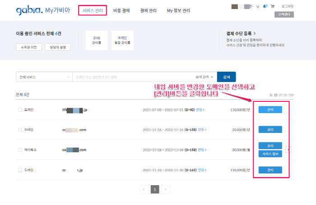Click 소유권 이전 button
The height and width of the screenshot is (205, 316).
point(29,47)
